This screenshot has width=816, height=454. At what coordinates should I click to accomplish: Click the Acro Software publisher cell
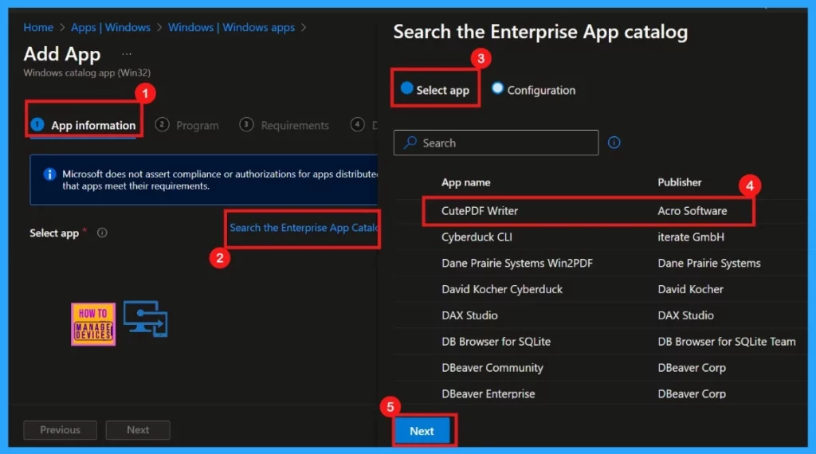click(692, 211)
